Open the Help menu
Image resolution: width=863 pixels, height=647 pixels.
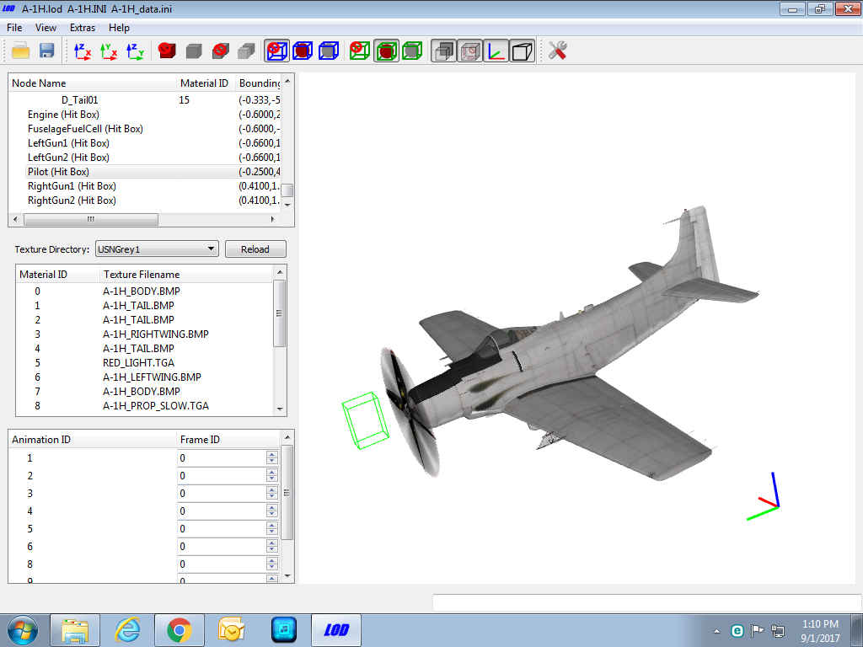coord(119,28)
